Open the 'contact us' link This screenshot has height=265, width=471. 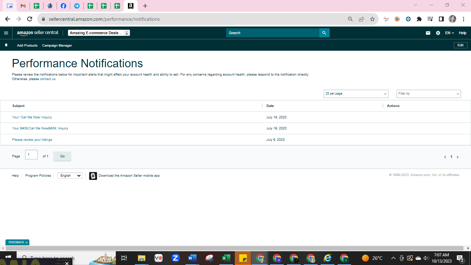pyautogui.click(x=48, y=79)
